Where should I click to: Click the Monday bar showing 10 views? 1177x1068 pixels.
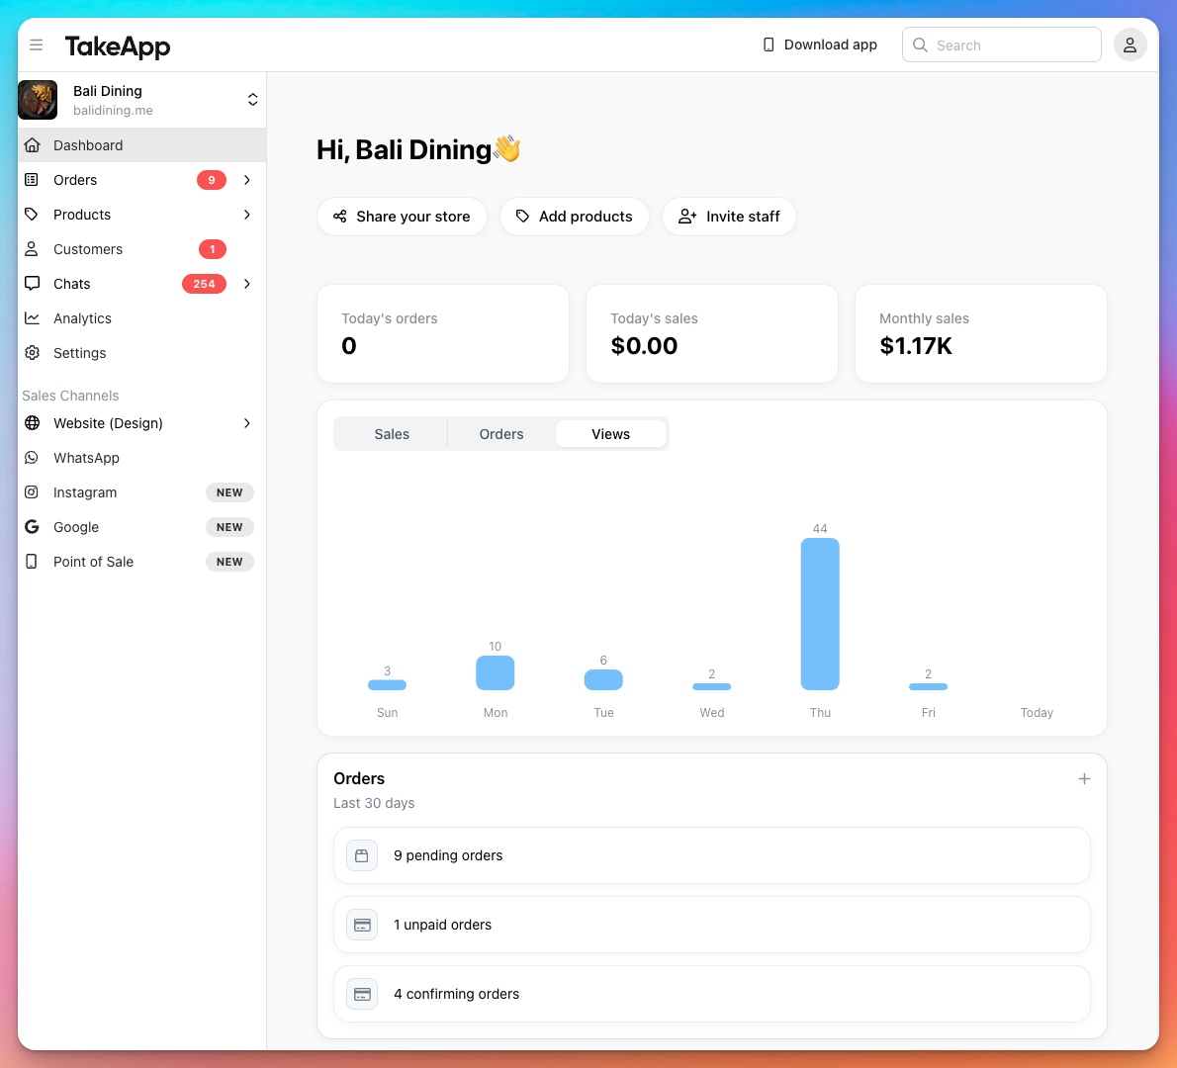click(x=496, y=672)
